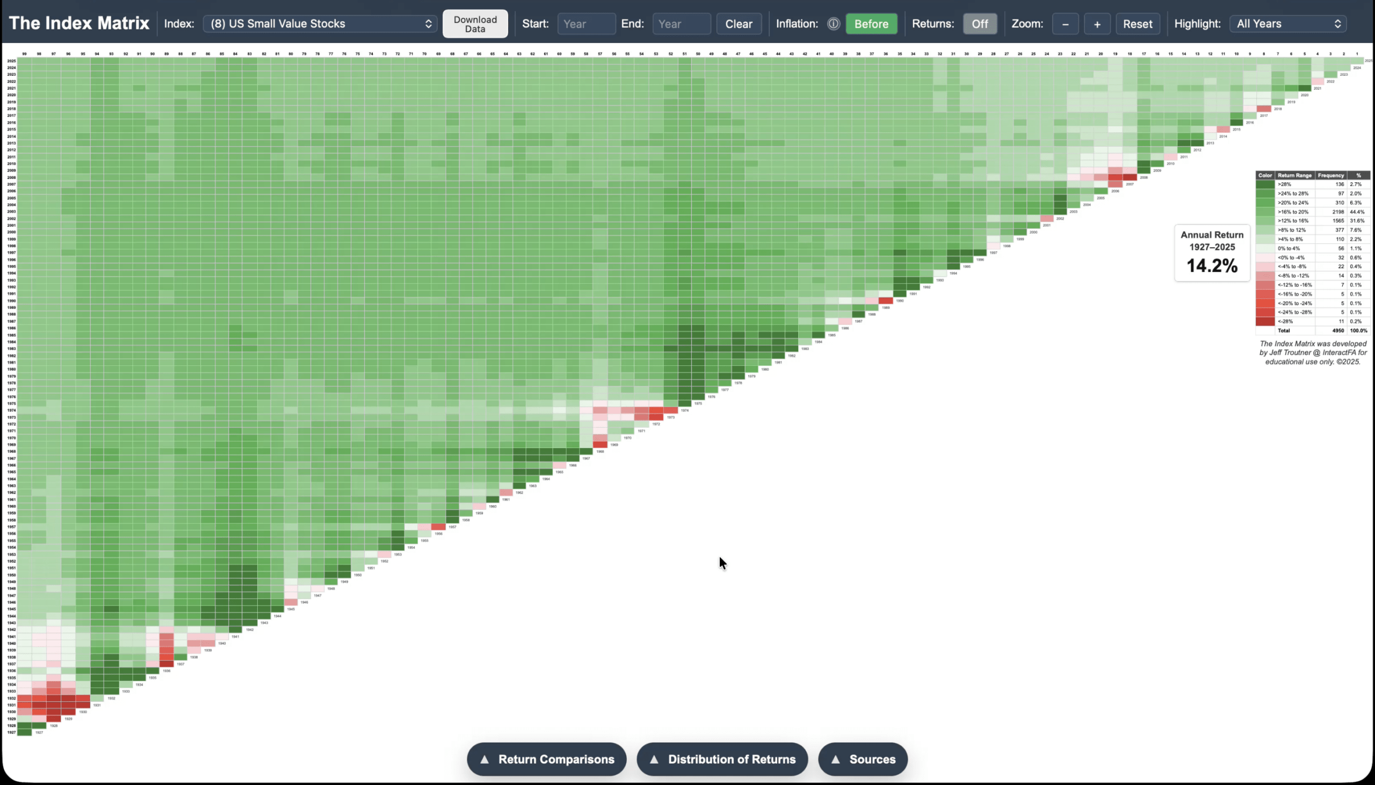Click the zoom out minus button
1375x785 pixels.
(x=1065, y=24)
